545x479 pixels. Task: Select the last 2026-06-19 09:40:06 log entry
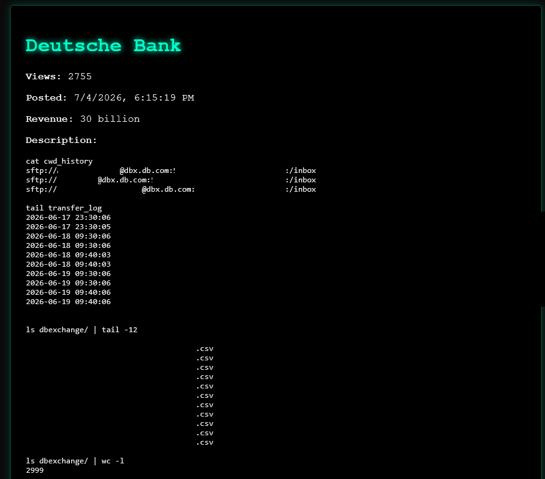(x=68, y=302)
